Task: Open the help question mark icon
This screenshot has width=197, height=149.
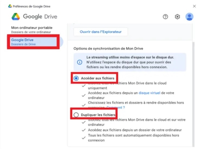Action: click(165, 17)
